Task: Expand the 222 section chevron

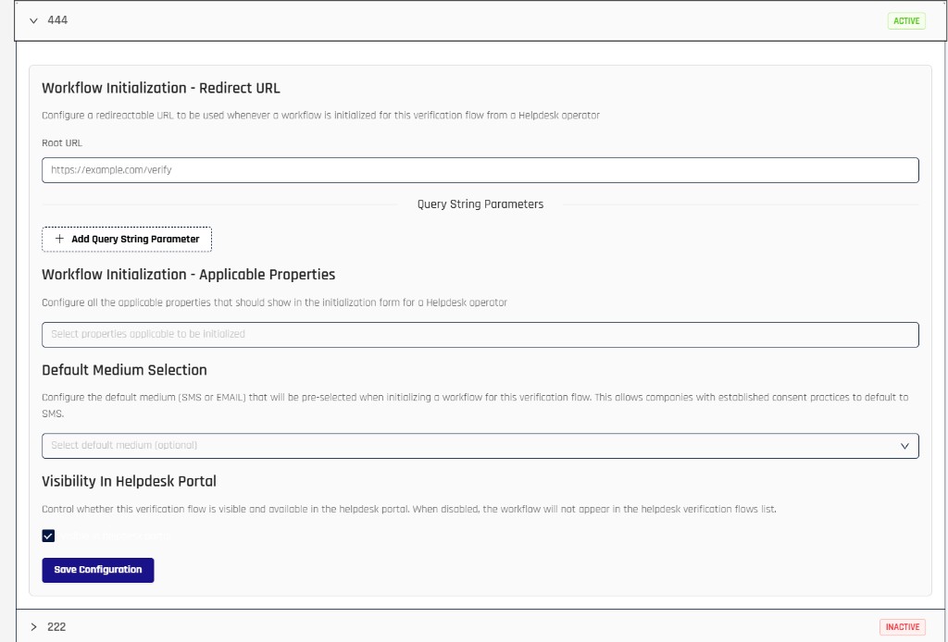Action: click(x=34, y=627)
